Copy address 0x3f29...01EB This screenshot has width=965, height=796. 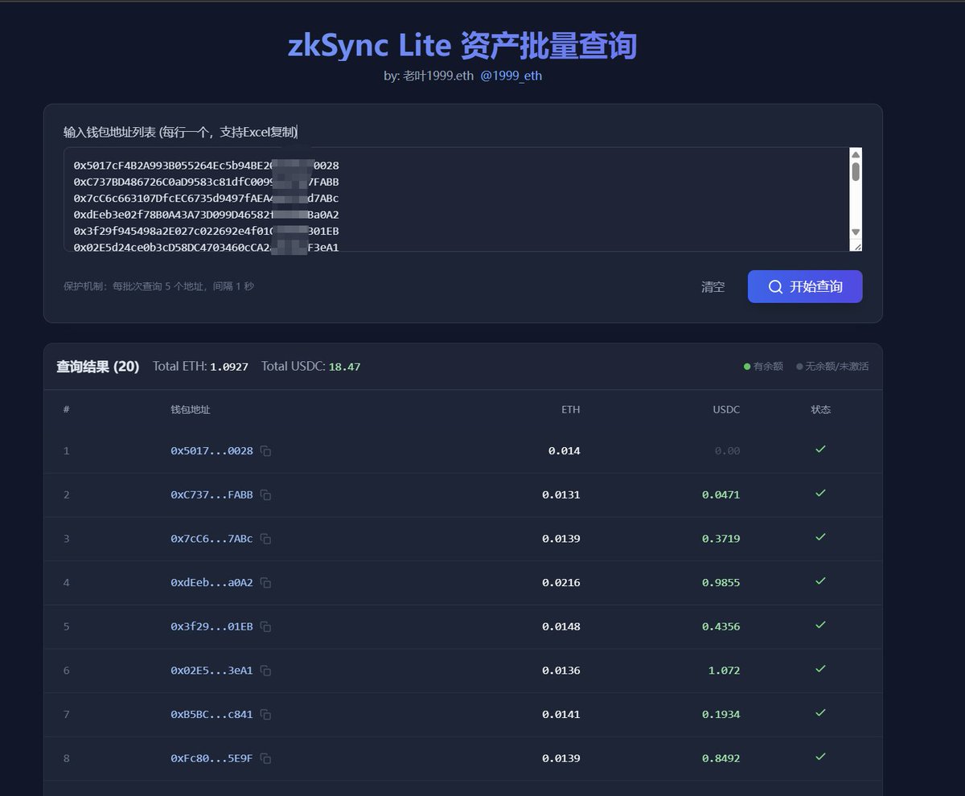(265, 626)
